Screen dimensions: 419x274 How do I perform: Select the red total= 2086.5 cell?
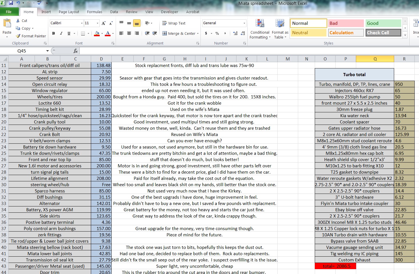(x=336, y=266)
